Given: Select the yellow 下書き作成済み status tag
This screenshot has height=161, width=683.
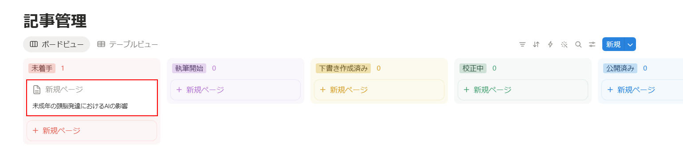Looking at the screenshot, I should [x=343, y=68].
